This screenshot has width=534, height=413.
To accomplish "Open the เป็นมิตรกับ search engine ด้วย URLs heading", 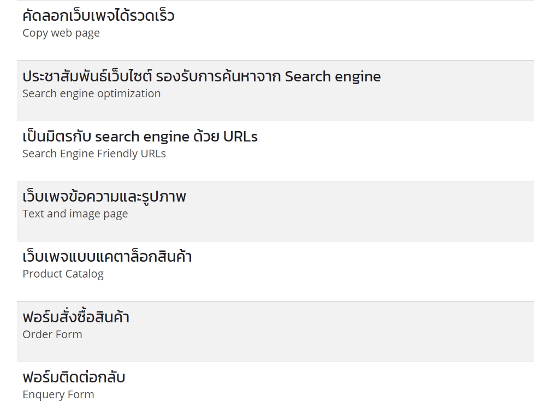I will pyautogui.click(x=140, y=137).
